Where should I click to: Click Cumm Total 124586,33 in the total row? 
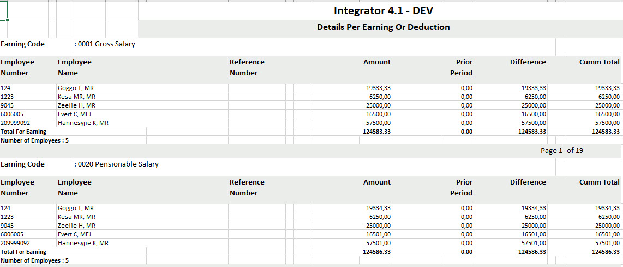606,252
